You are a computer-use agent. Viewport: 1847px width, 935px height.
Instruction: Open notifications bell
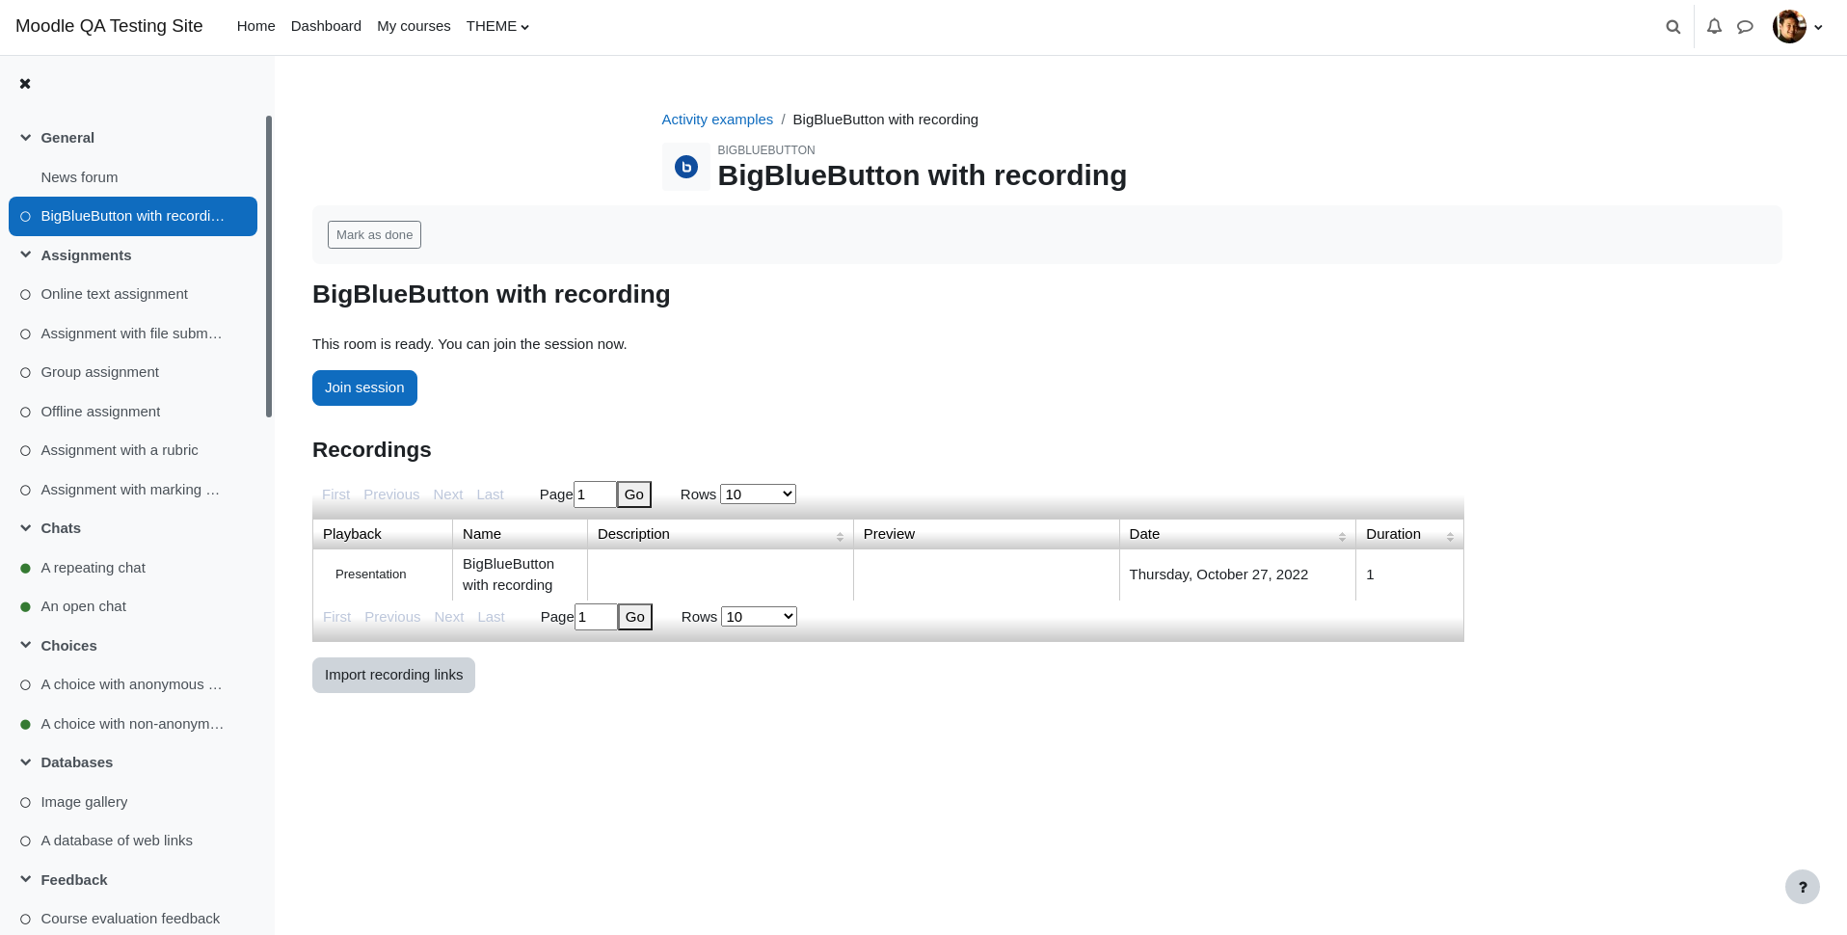pos(1714,27)
